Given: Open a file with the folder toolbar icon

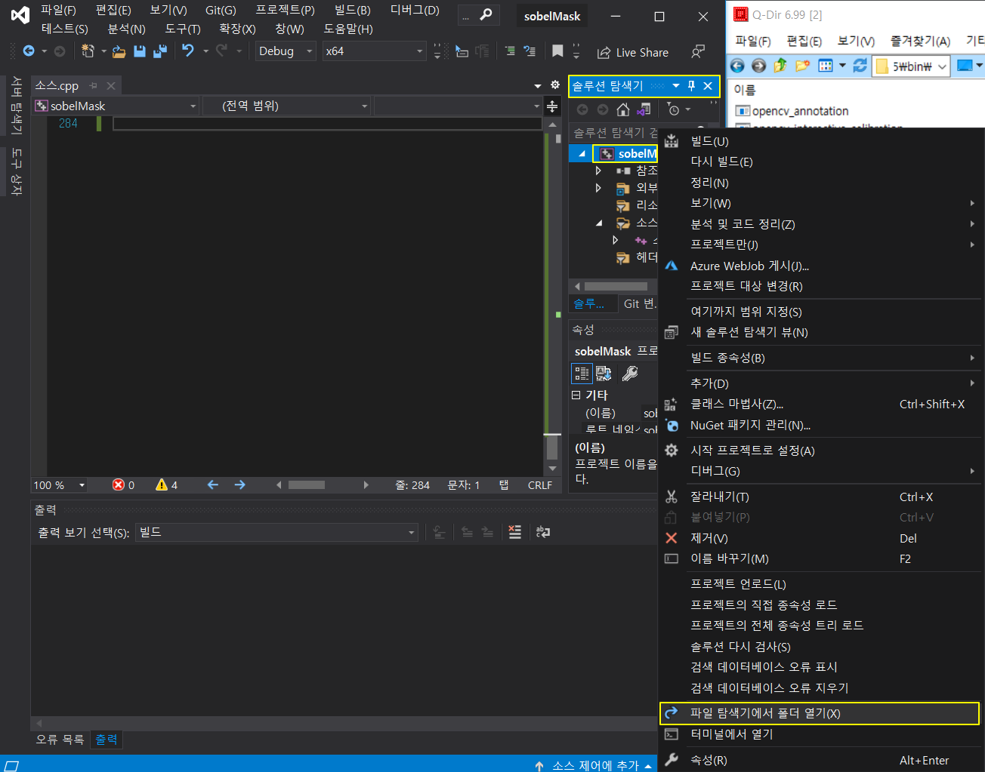Looking at the screenshot, I should [x=119, y=51].
